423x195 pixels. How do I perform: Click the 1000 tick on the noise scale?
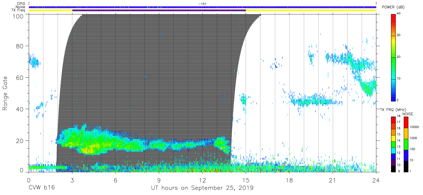413,138
